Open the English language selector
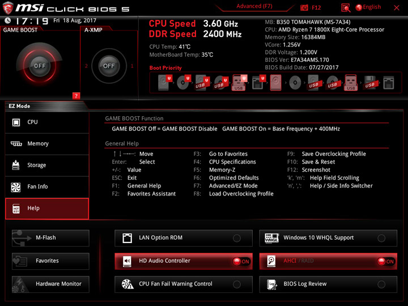Screen dimensions: 408x306 (368, 7)
